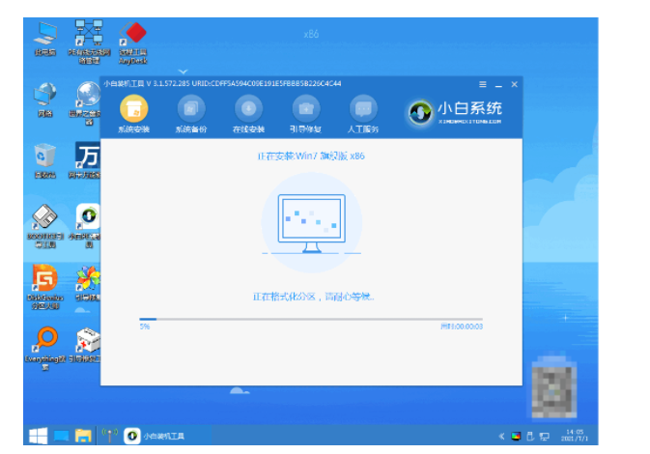
Task: Click the 小白系统 logo in the header
Action: (x=456, y=113)
